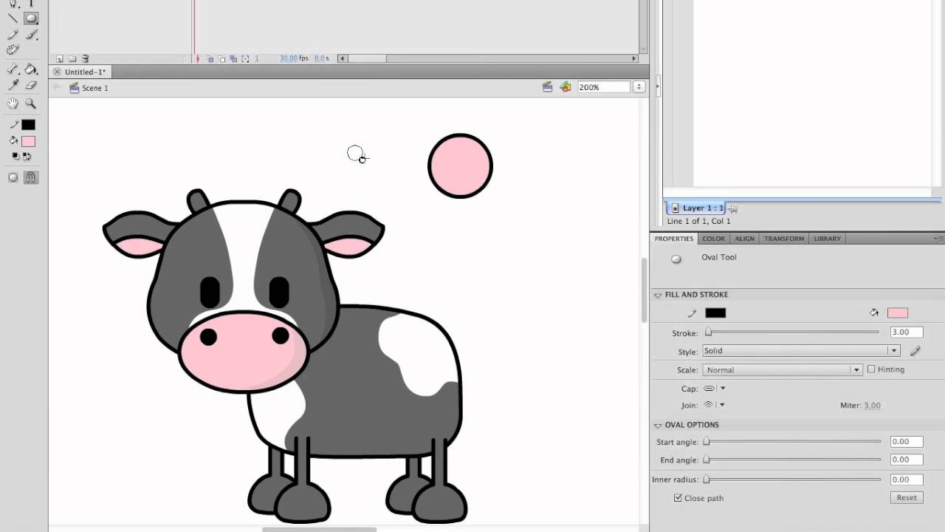Enable the Hinting checkbox
The width and height of the screenshot is (945, 532).
point(873,369)
